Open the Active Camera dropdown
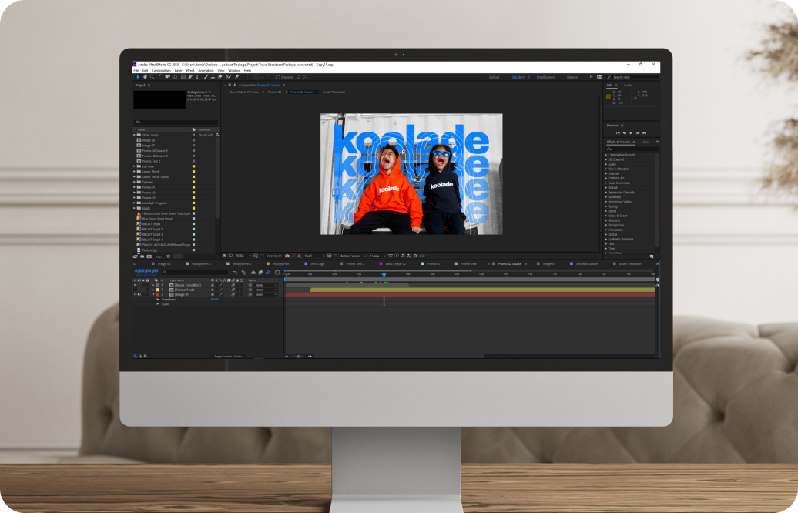Viewport: 798px width, 513px height. tap(353, 256)
